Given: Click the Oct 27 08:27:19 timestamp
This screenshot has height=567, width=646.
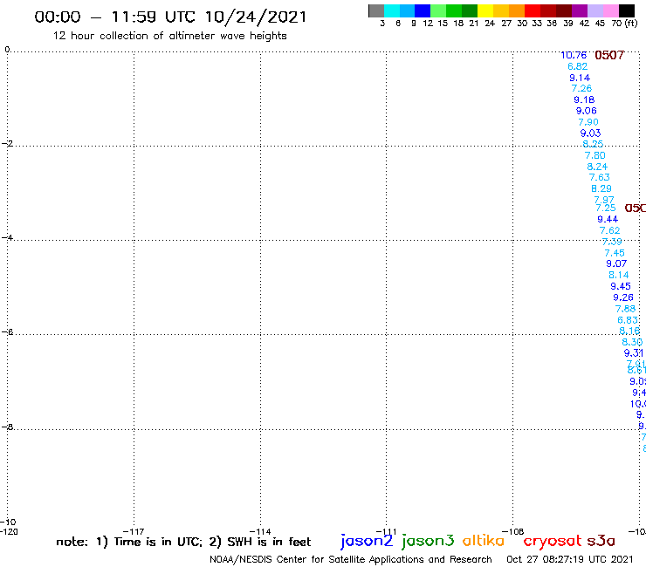Looking at the screenshot, I should pos(570,560).
